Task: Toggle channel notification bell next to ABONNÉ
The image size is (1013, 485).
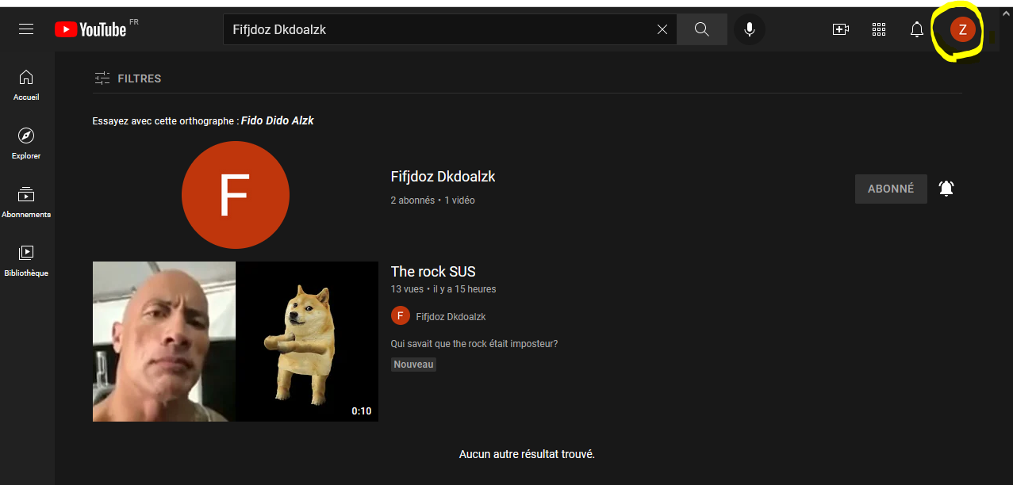Action: pyautogui.click(x=946, y=189)
